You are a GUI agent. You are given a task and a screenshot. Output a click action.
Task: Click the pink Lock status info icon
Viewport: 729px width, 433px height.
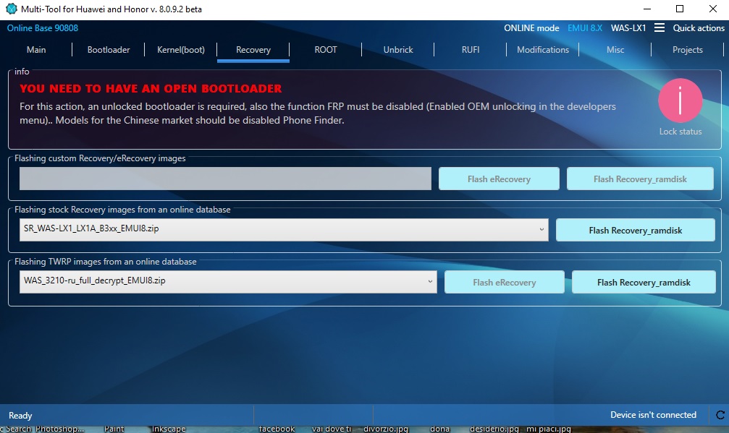coord(680,100)
